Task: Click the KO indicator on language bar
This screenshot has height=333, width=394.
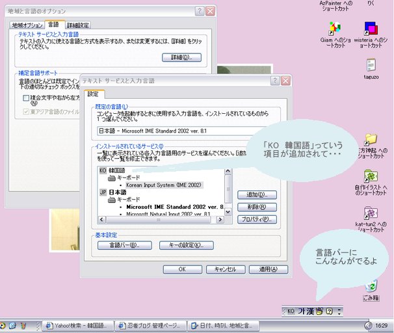Action: [291, 312]
